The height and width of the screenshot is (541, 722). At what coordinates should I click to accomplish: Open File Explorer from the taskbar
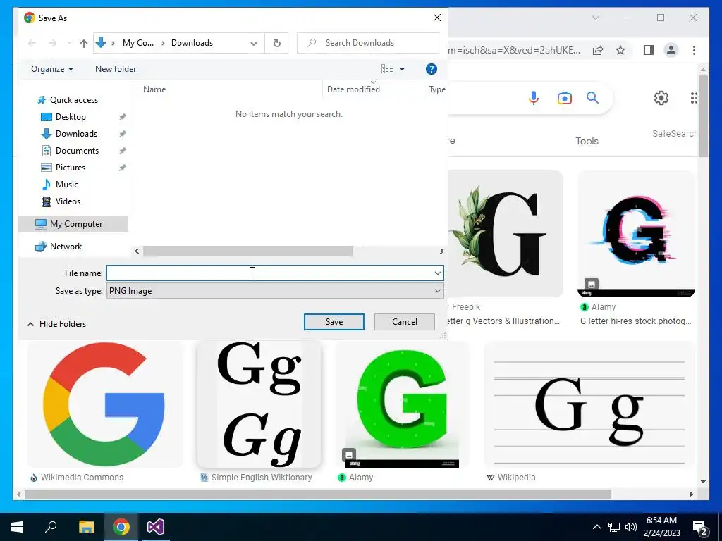[x=86, y=527]
